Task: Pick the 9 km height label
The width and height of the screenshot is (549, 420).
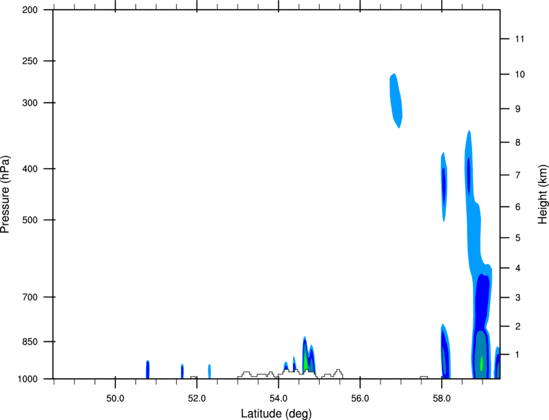Action: [x=518, y=109]
